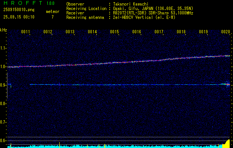Viewport: 233px width, 148px height.
Task: Select the file name 2509150010.png
Action: click(x=19, y=10)
